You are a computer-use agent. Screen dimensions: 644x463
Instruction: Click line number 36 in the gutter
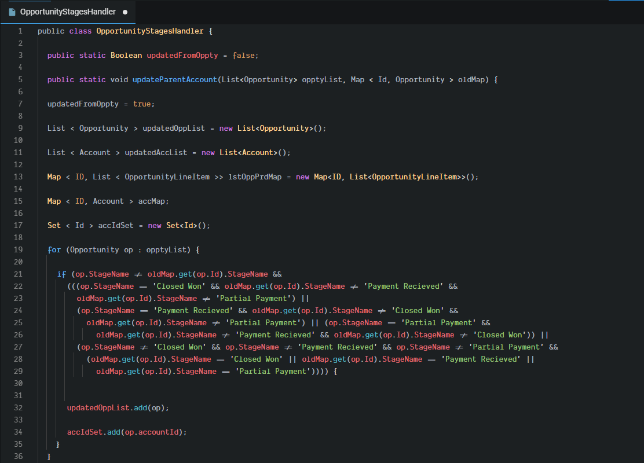pos(18,457)
